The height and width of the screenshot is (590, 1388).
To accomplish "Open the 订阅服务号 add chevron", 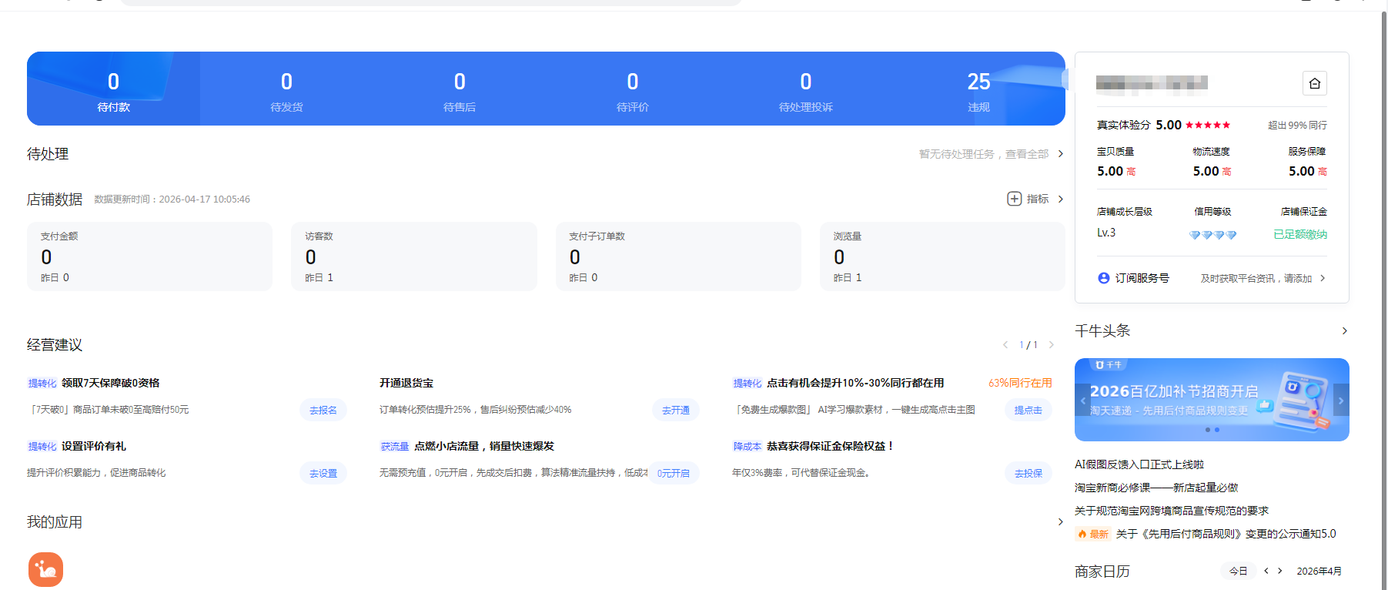I will (x=1323, y=278).
